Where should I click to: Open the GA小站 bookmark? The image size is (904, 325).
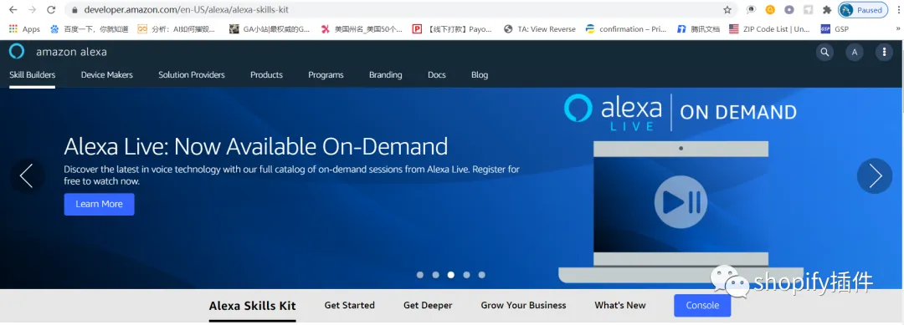pos(270,28)
